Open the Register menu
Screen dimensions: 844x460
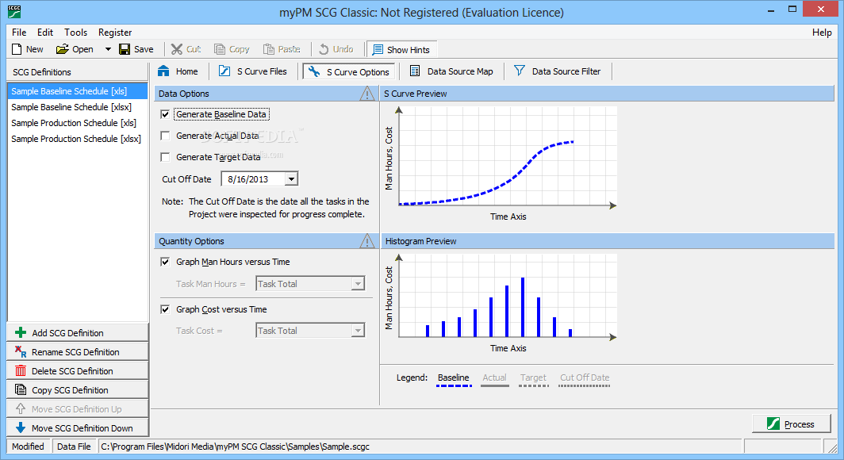(115, 33)
